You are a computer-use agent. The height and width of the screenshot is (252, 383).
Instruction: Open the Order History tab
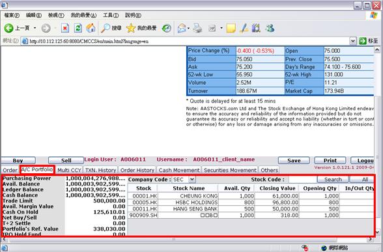tap(137, 170)
